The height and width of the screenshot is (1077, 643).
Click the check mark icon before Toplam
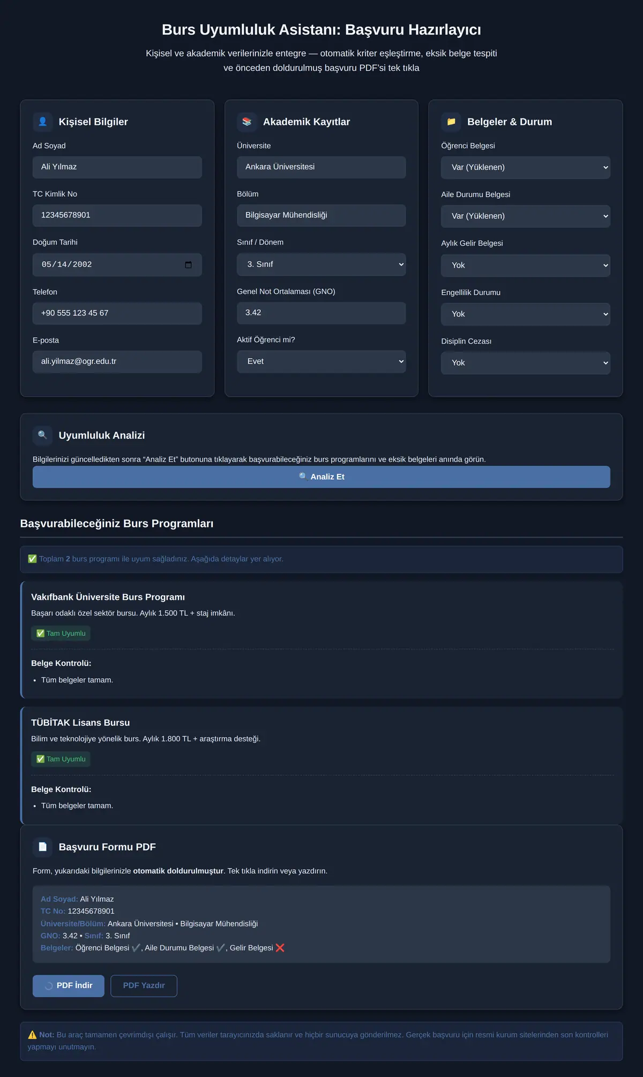click(32, 559)
